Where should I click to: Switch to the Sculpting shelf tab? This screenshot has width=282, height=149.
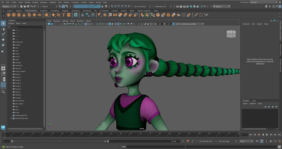43,11
